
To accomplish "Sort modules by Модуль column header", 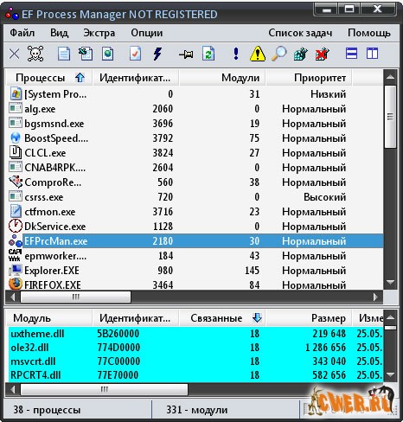I will click(49, 318).
